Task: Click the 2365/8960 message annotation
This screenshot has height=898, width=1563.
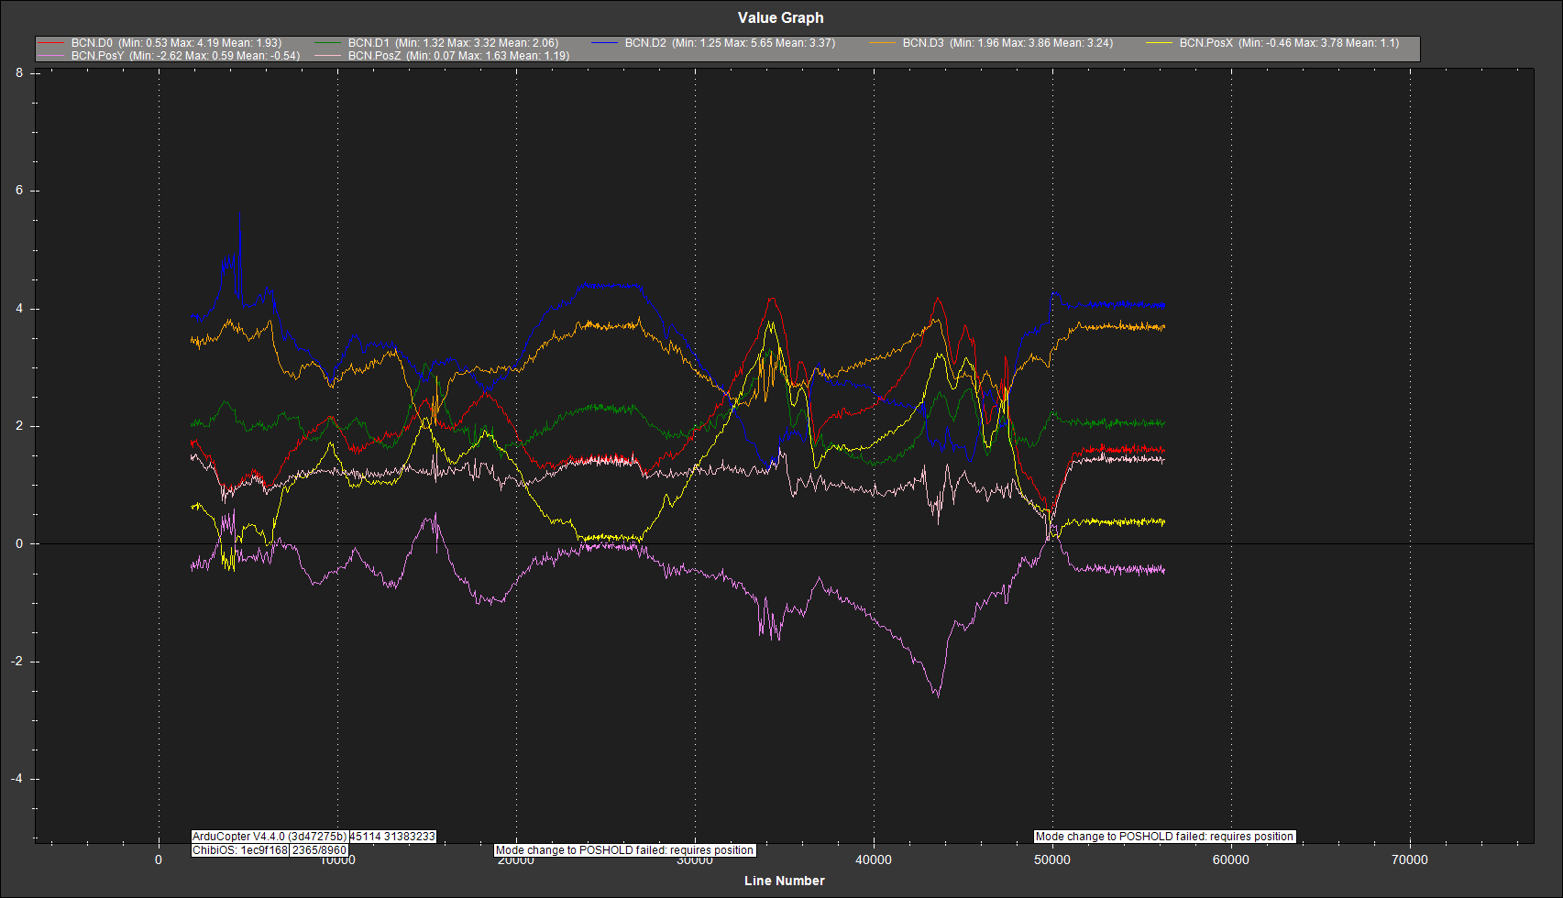Action: 319,850
